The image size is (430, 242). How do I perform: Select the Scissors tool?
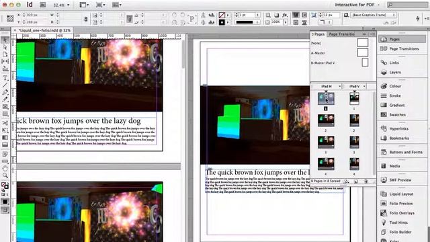click(x=5, y=123)
